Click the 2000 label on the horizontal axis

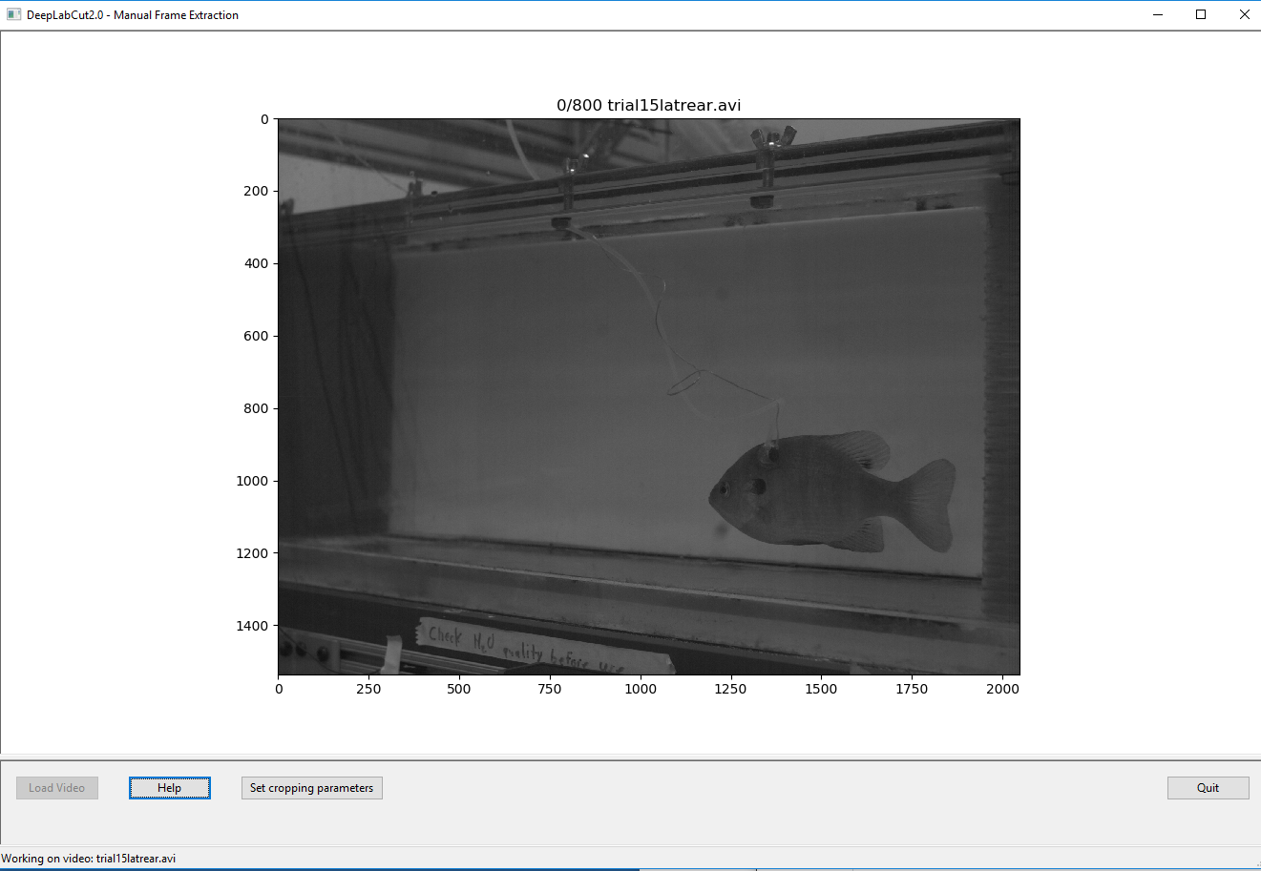click(1002, 688)
